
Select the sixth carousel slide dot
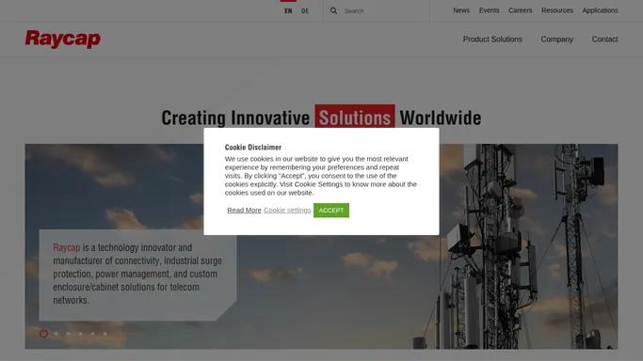tap(105, 334)
